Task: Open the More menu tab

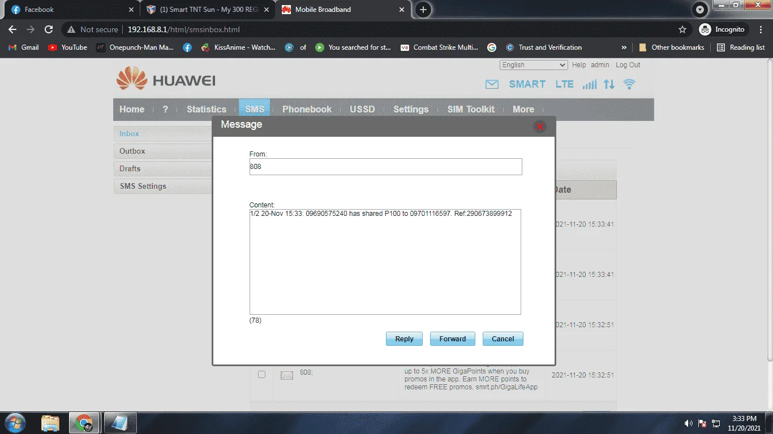Action: coord(523,110)
